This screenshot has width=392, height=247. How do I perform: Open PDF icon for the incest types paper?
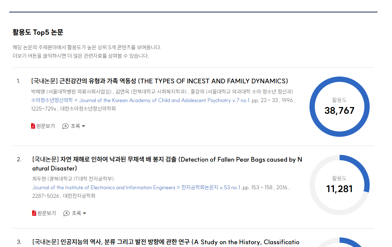point(33,126)
